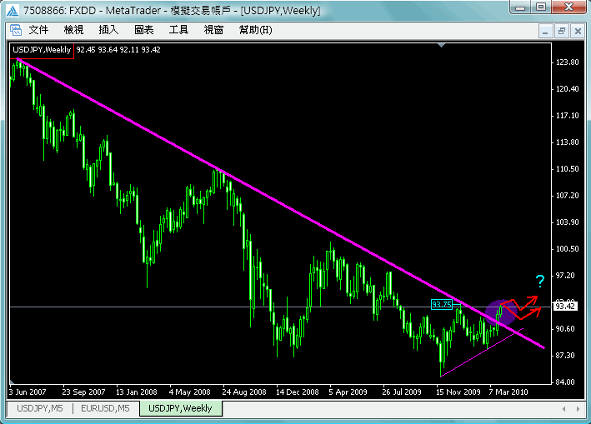Minimize the MetaTrader main window
This screenshot has height=424, width=591.
pyautogui.click(x=520, y=7)
